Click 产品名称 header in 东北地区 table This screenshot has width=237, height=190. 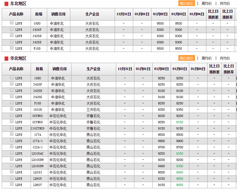tap(16, 14)
